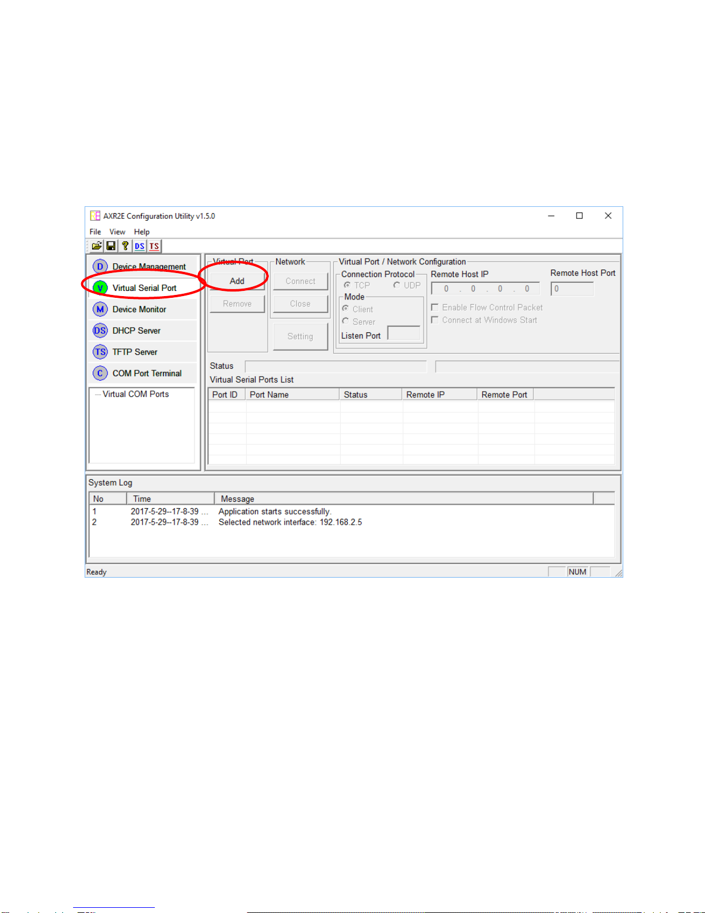
Task: Focus the Remote Host Port field
Action: tap(572, 289)
